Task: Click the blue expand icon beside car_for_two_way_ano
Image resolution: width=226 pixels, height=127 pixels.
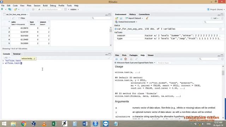Action: [115, 29]
